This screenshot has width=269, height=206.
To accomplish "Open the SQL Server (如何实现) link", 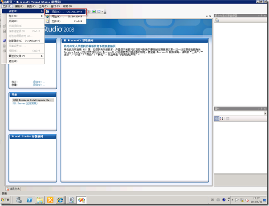I will (25, 103).
